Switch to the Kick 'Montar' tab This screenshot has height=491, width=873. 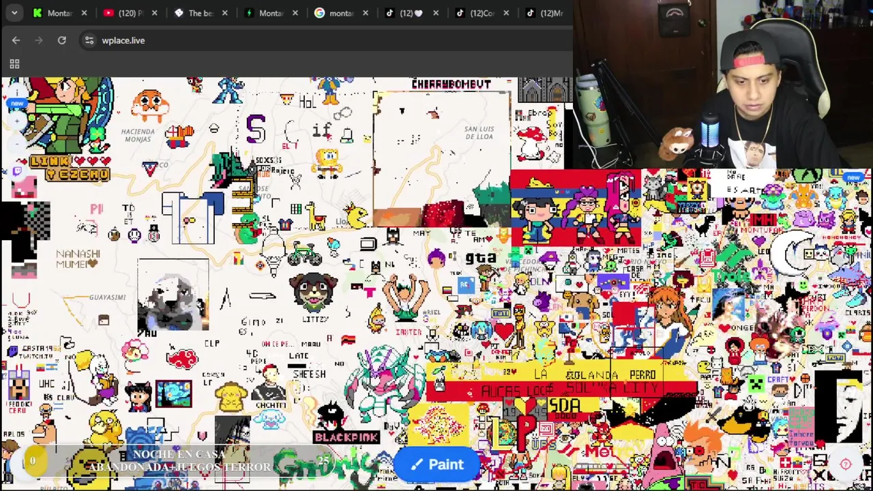[61, 13]
